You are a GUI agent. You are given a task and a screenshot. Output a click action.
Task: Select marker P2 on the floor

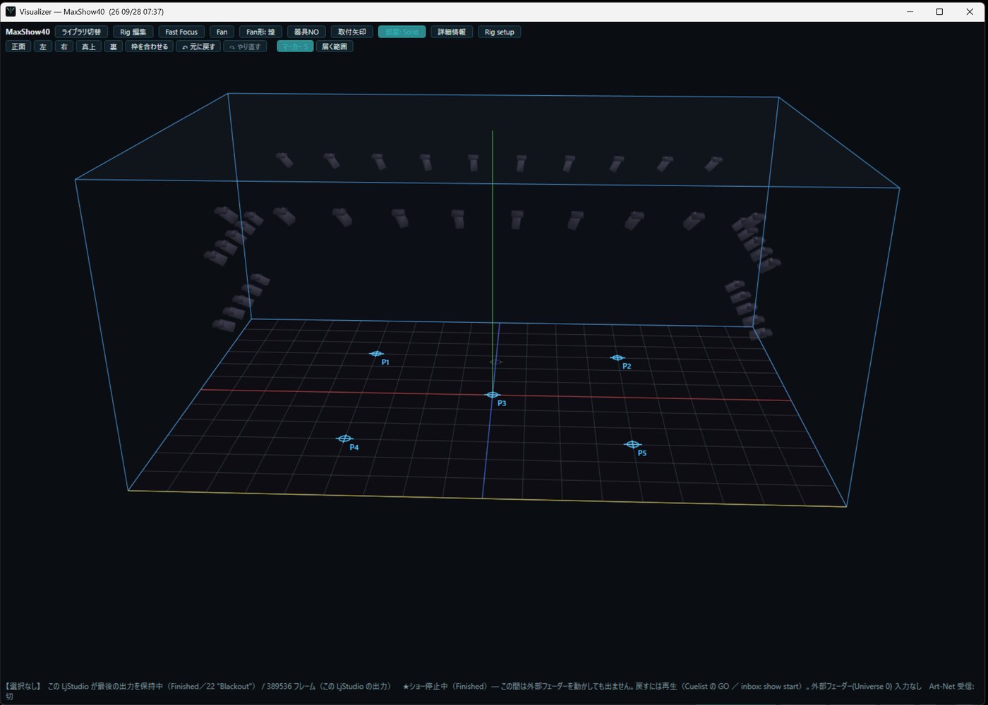click(617, 358)
